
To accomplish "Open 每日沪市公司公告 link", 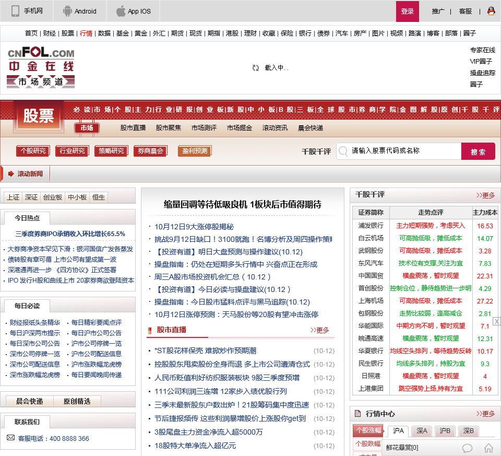I will (x=97, y=333).
